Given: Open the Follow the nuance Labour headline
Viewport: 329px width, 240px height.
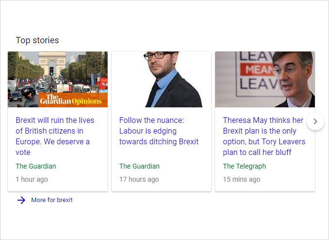Looking at the screenshot, I should tap(159, 131).
